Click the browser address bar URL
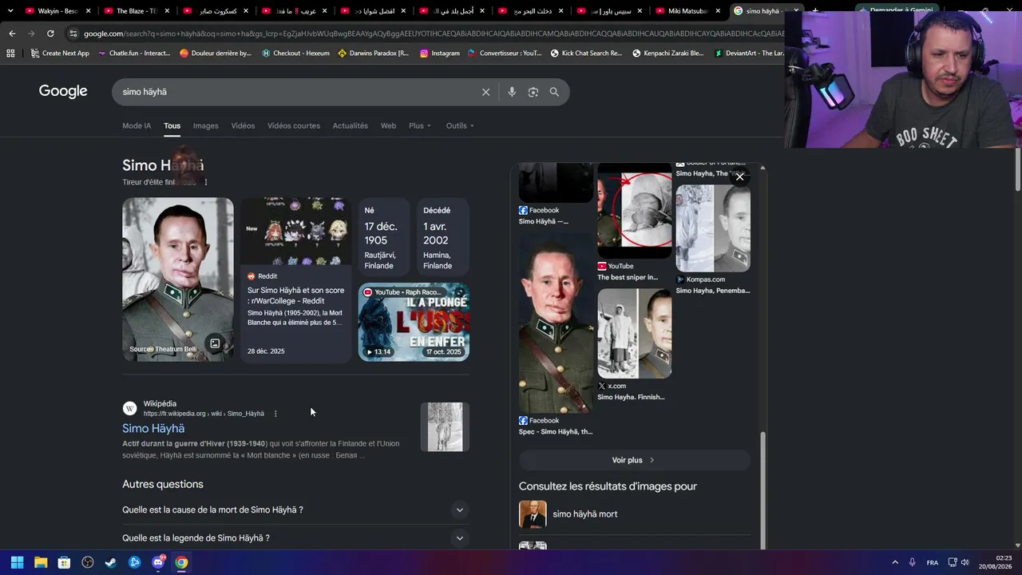Screen dimensions: 1022x575 point(434,34)
